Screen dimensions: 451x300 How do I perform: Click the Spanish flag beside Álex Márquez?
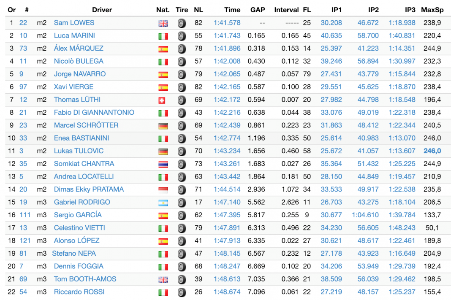(x=163, y=49)
